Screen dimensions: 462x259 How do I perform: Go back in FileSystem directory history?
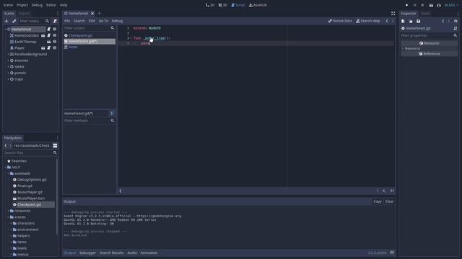pyautogui.click(x=5, y=145)
